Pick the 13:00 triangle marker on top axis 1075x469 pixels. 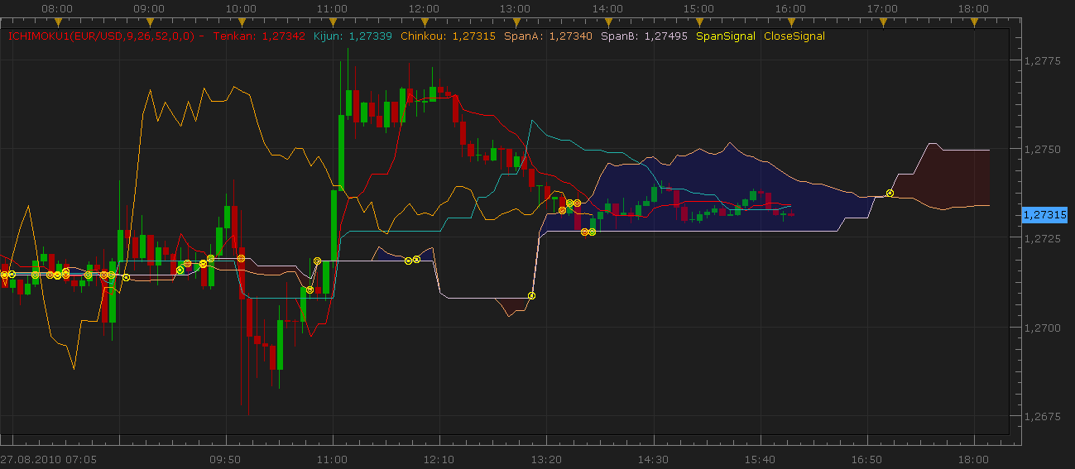pyautogui.click(x=516, y=22)
